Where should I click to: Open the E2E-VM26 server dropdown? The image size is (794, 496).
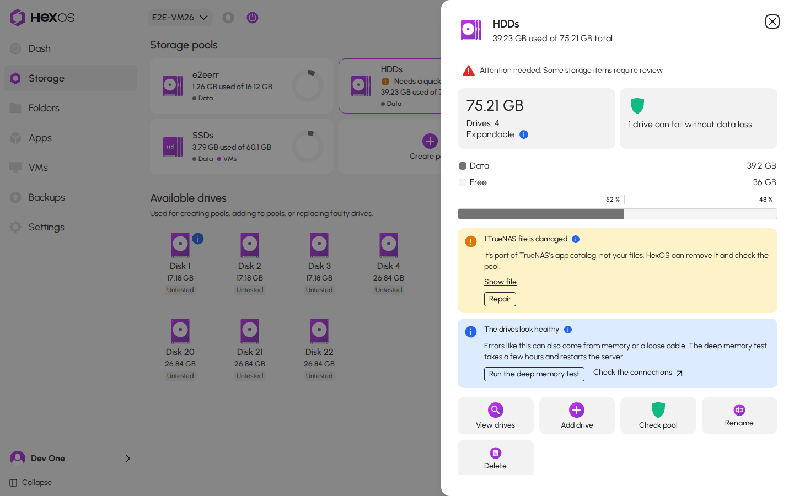pyautogui.click(x=180, y=18)
